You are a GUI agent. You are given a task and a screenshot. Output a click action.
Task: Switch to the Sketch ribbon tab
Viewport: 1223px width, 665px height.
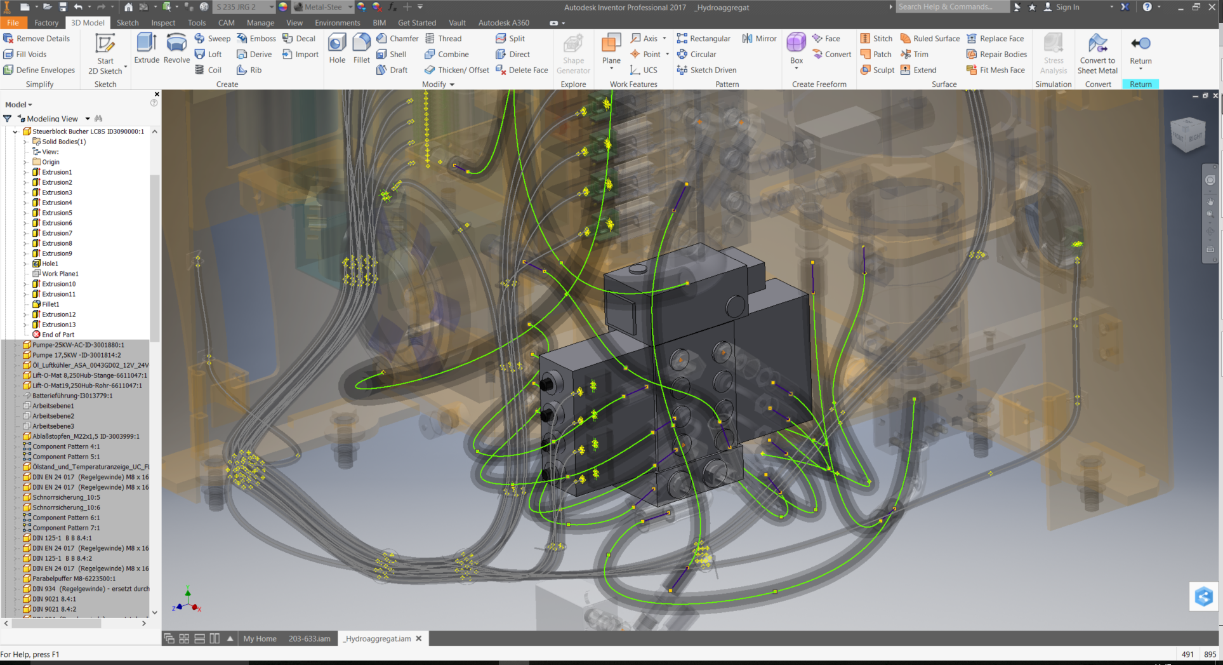(x=128, y=23)
